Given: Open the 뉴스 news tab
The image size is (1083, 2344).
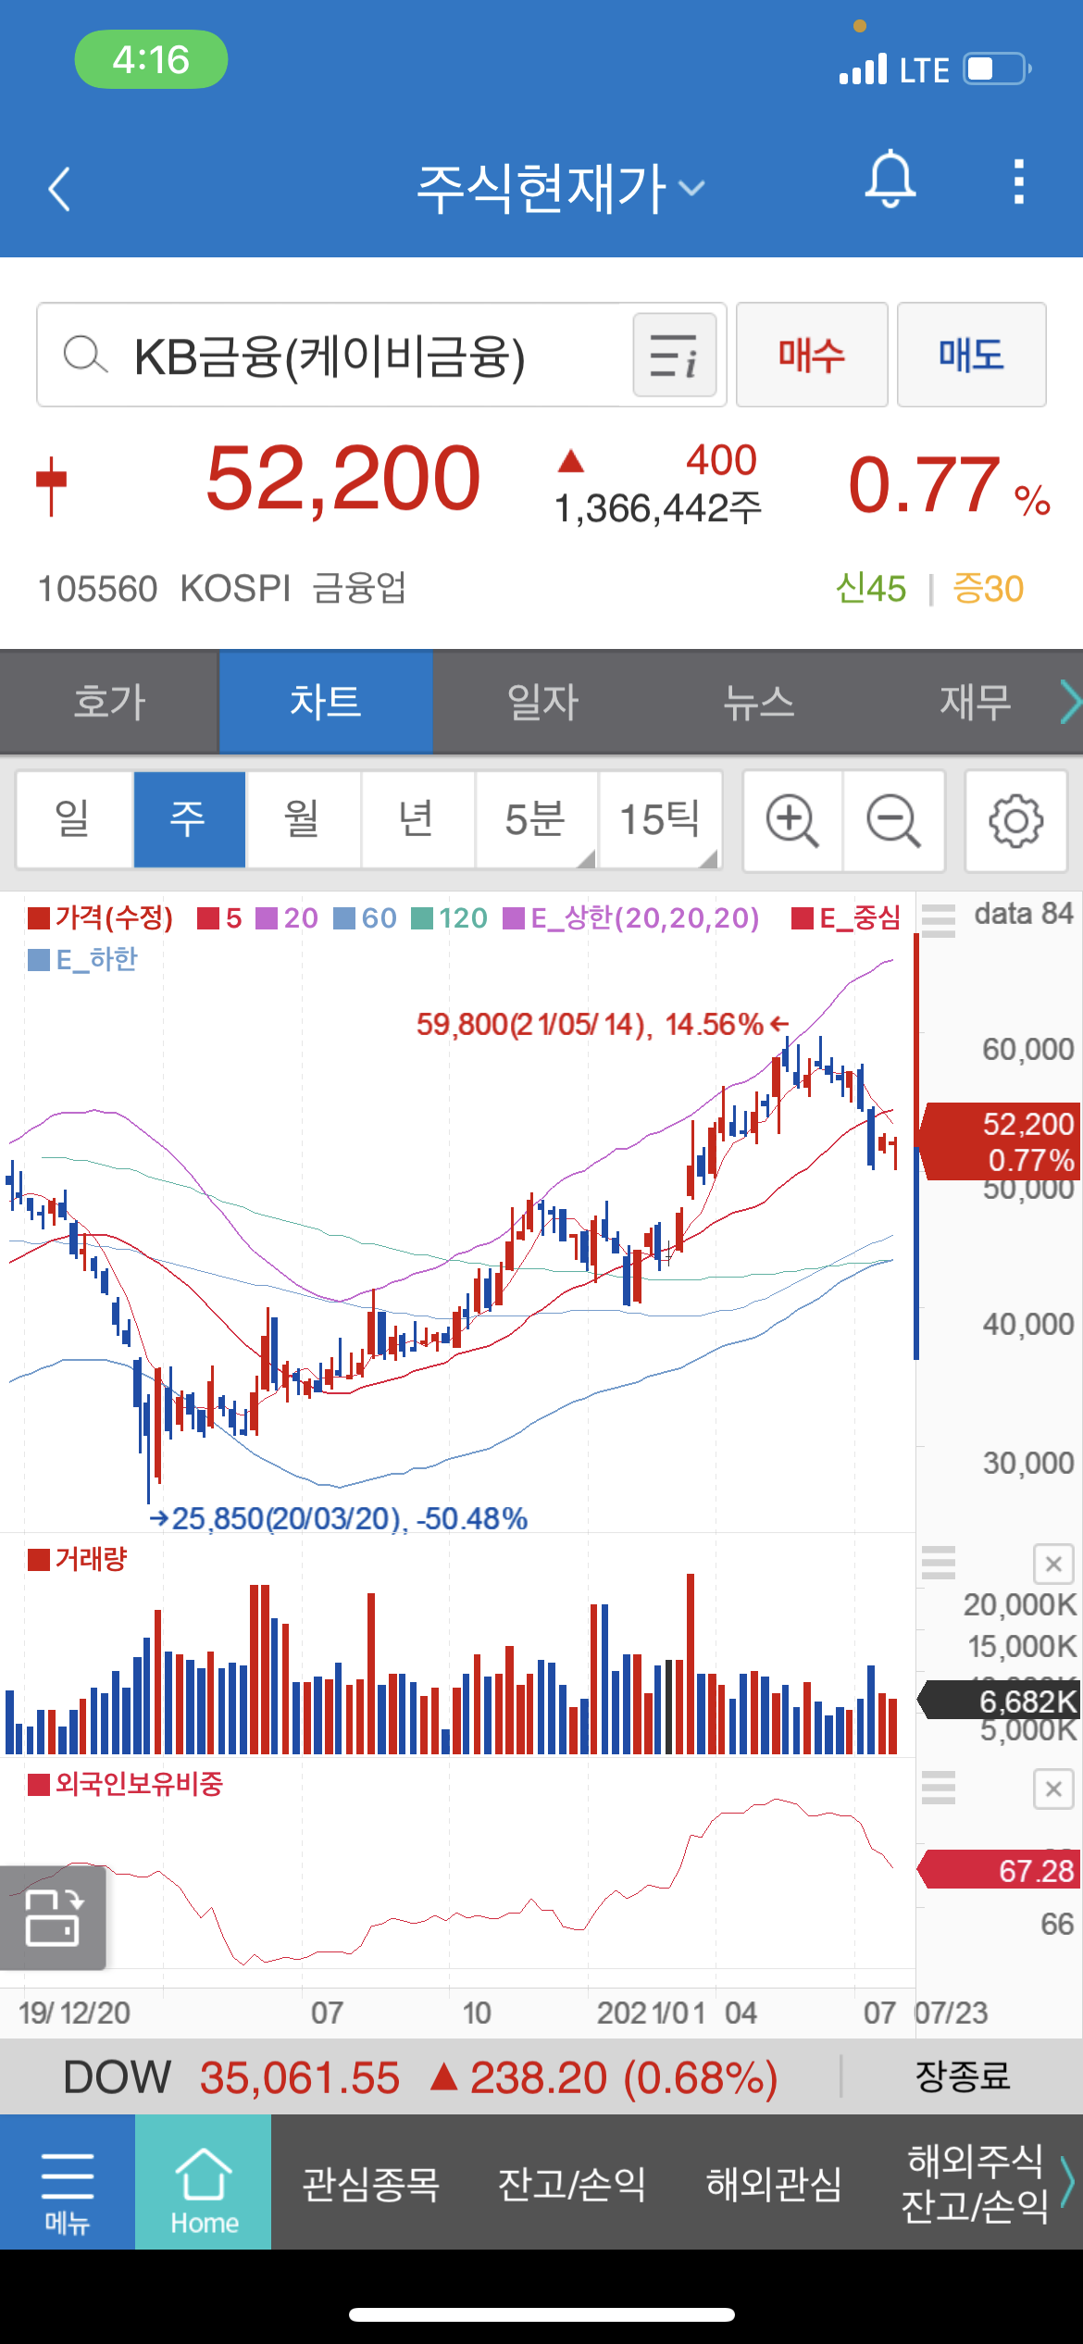Looking at the screenshot, I should [x=758, y=702].
